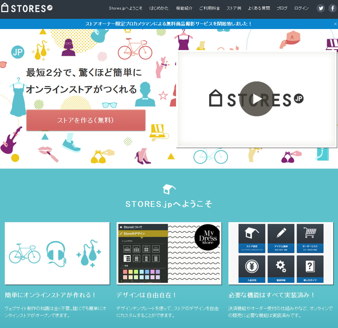This screenshot has height=328, width=338.
Task: Open the Twitter icon in header
Action: [x=321, y=8]
